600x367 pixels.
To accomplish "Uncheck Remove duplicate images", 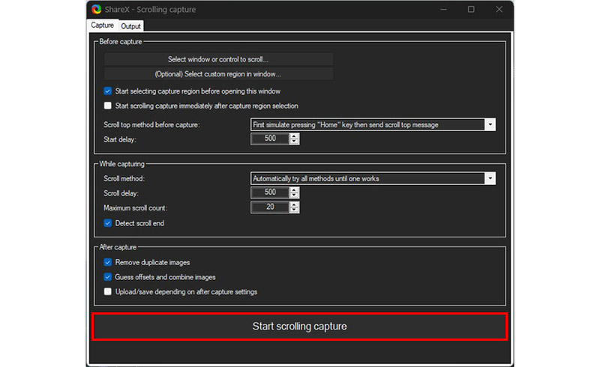I will [108, 262].
